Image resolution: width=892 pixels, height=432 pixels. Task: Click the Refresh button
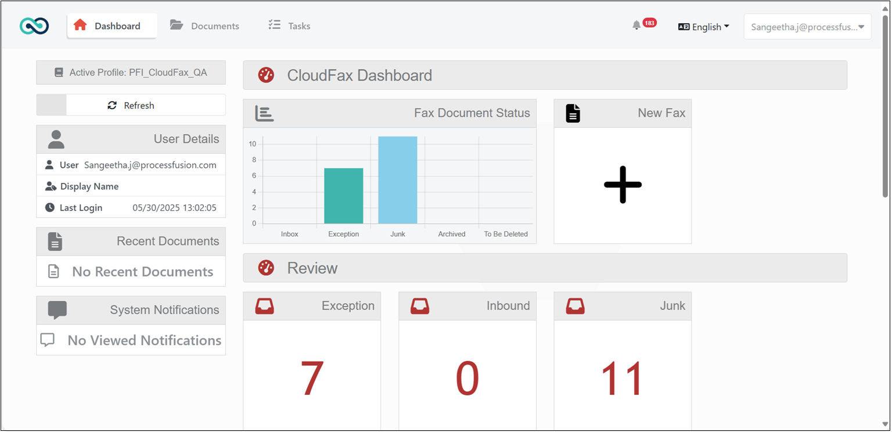131,105
